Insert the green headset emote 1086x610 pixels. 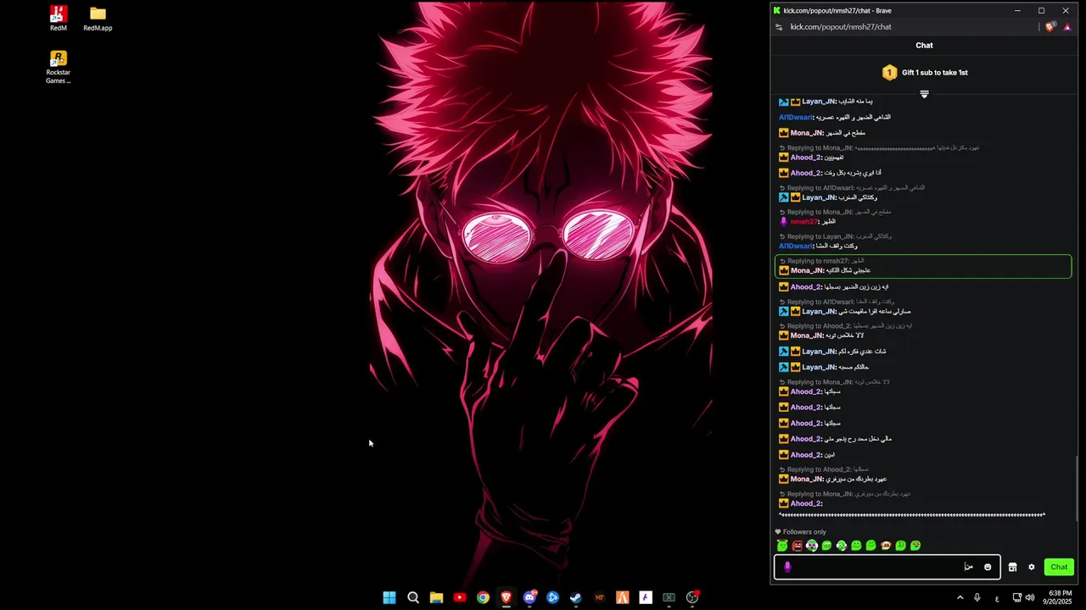842,546
